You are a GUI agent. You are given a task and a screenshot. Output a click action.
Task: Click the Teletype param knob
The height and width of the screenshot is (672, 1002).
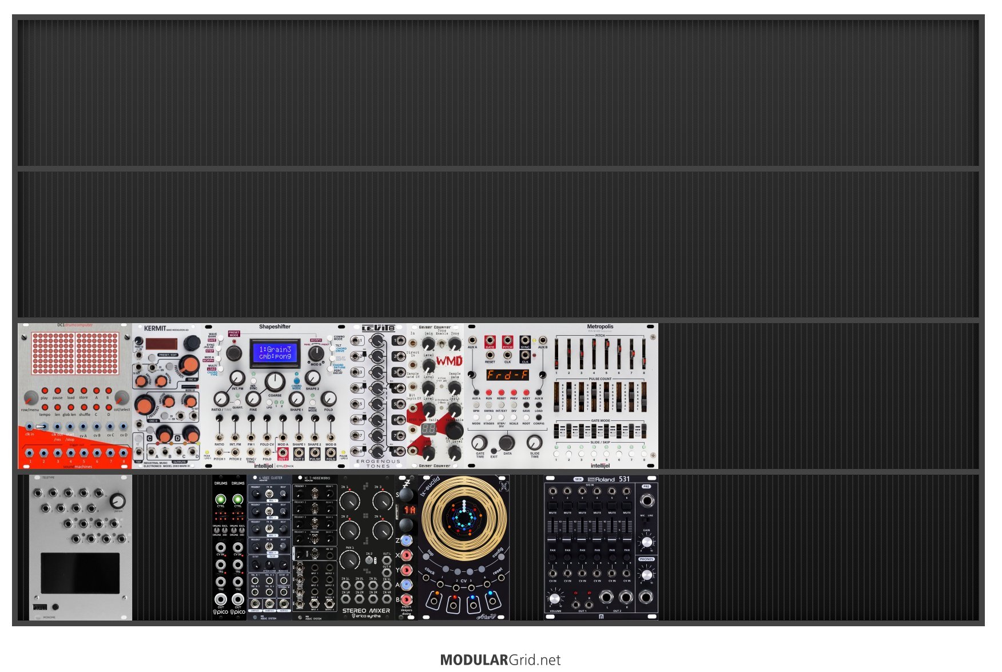117,501
